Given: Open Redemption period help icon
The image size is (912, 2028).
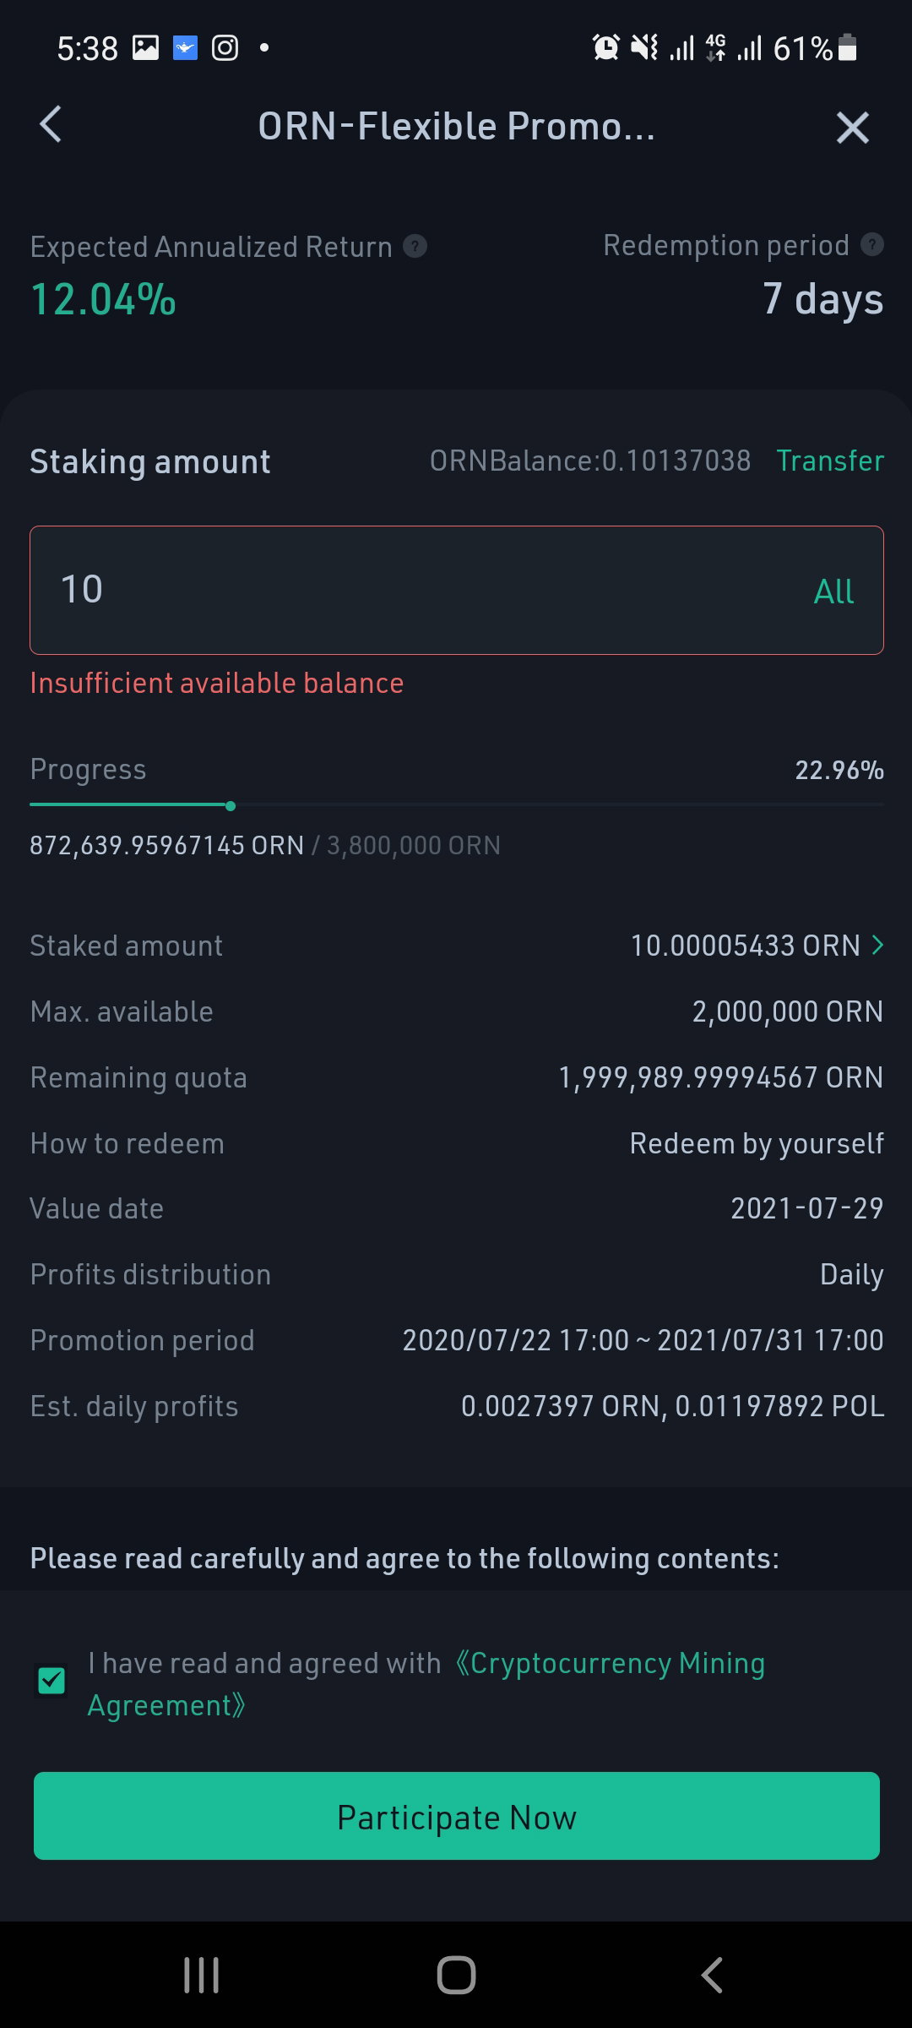Looking at the screenshot, I should 871,245.
